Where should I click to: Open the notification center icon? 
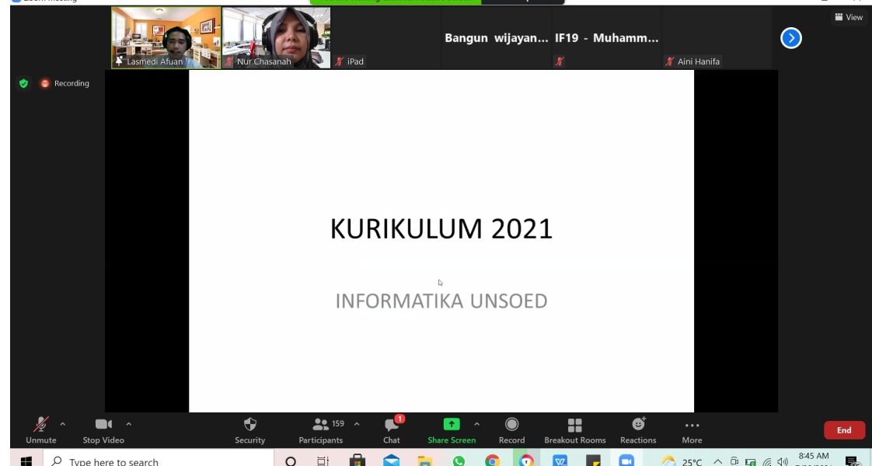852,461
